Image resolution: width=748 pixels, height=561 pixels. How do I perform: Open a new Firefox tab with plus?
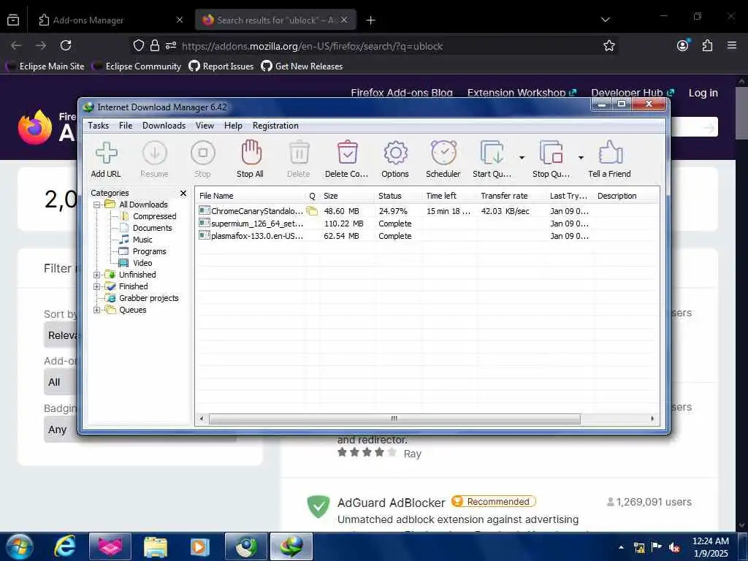pos(370,20)
